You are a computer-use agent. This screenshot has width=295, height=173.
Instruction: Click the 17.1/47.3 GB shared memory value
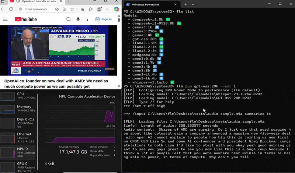point(73,152)
